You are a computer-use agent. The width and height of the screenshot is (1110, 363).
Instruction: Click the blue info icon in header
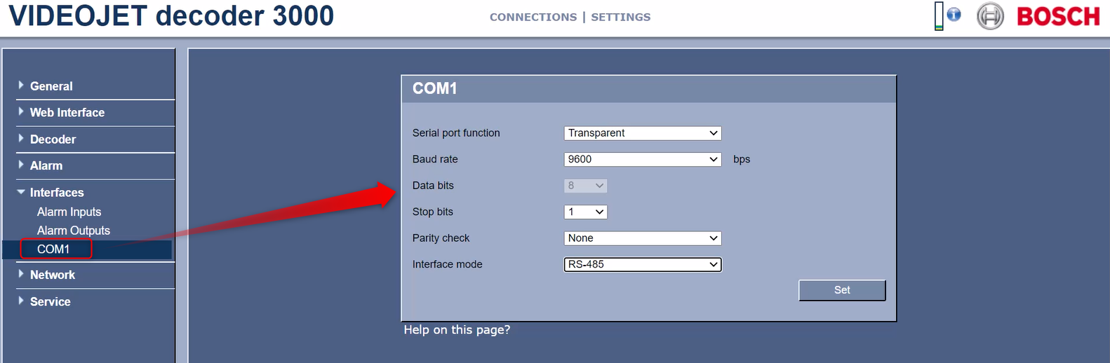coord(954,15)
